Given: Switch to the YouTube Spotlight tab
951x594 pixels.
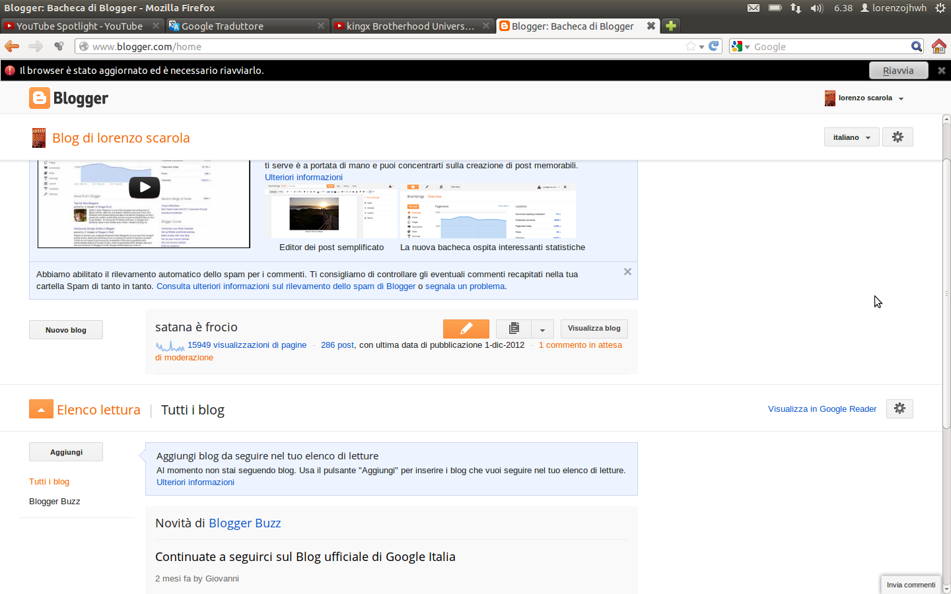Looking at the screenshot, I should (79, 26).
